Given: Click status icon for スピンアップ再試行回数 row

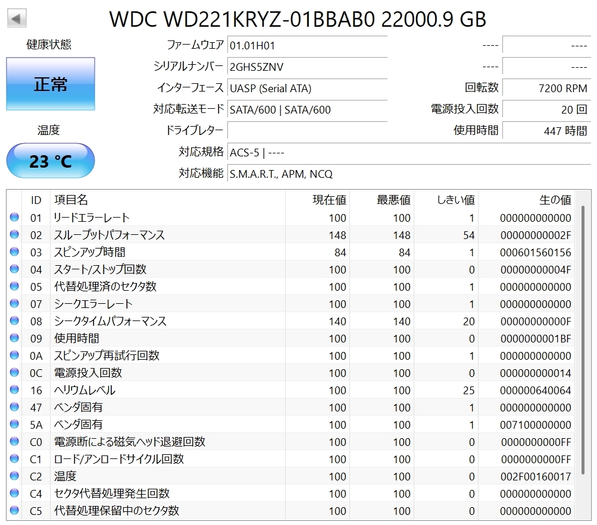Looking at the screenshot, I should [14, 355].
